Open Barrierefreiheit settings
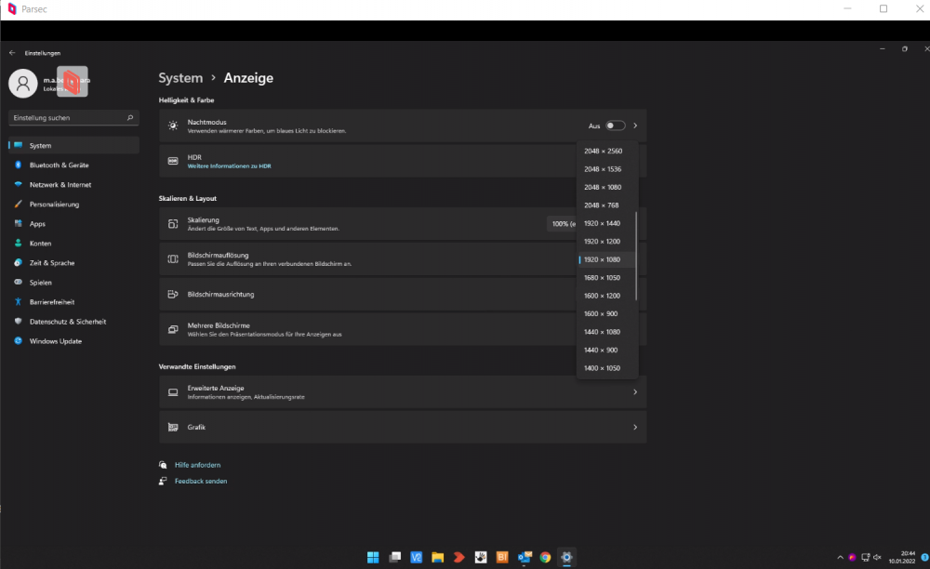Screen dimensions: 930x569 [x=74, y=301]
